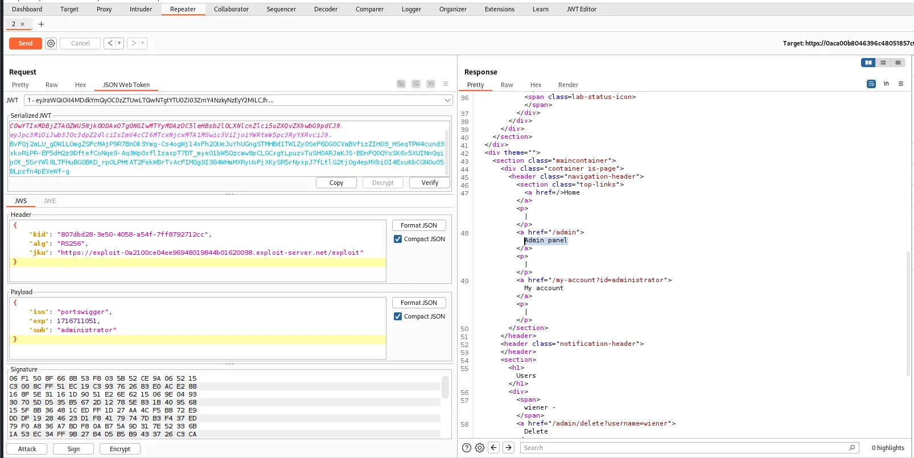
Task: Select combined tab layout view
Action: point(898,63)
